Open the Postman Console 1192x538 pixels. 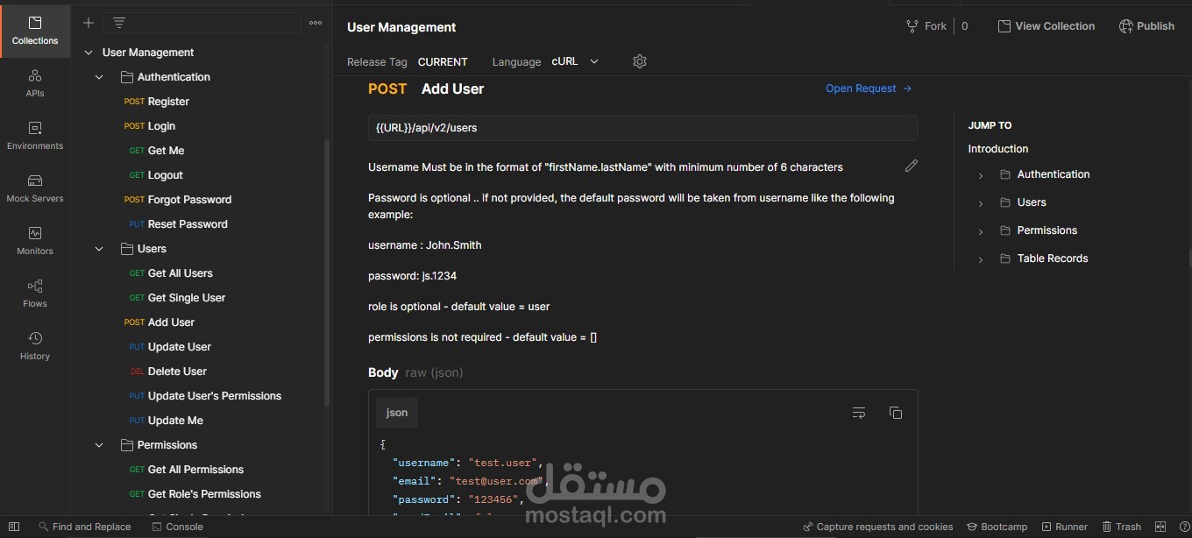tap(178, 527)
